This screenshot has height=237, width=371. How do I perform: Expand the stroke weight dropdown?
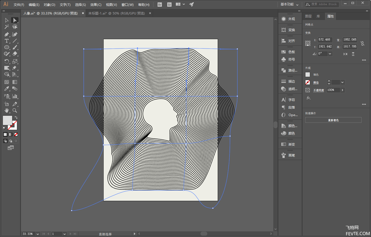click(x=342, y=82)
